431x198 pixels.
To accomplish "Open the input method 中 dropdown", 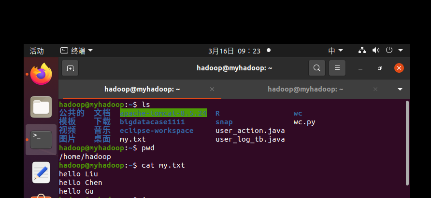I will pos(335,51).
